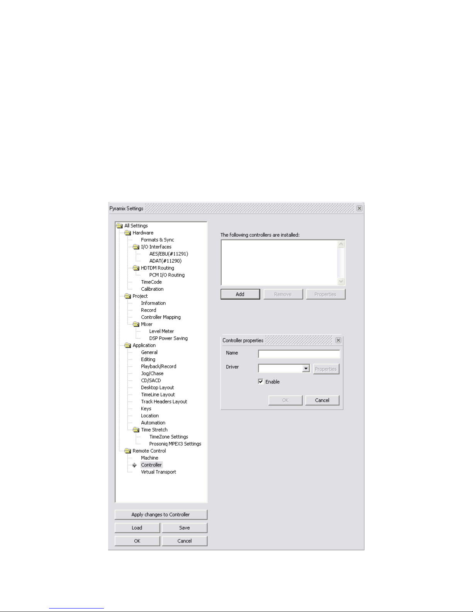The image size is (473, 612).
Task: Click Properties button next to Driver
Action: pos(326,369)
